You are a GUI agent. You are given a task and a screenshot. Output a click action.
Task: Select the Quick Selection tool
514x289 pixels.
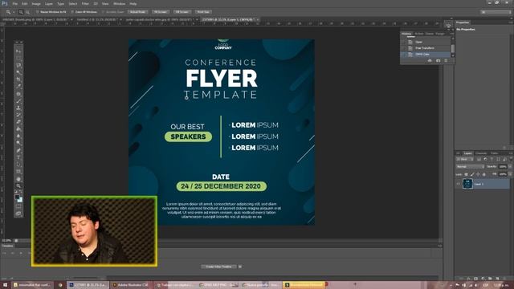18,72
